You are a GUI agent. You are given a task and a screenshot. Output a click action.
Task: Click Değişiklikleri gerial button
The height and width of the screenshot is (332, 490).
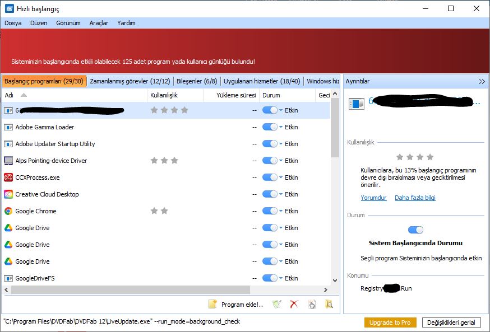click(x=451, y=322)
